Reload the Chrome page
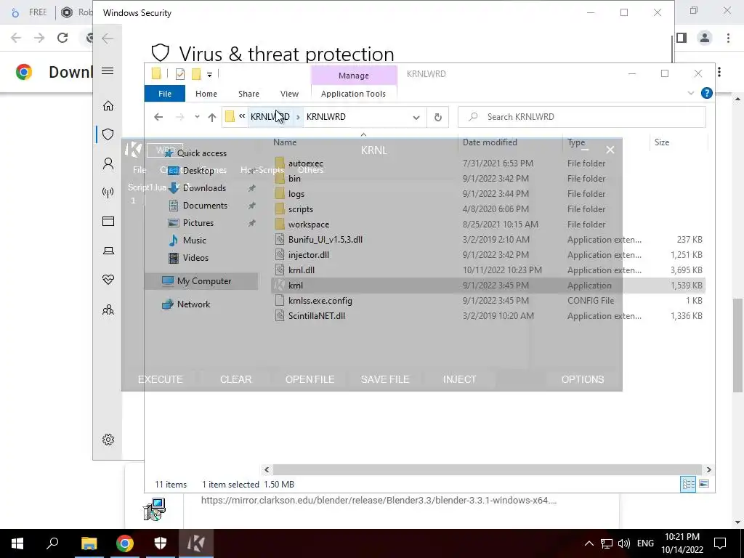 coord(62,38)
